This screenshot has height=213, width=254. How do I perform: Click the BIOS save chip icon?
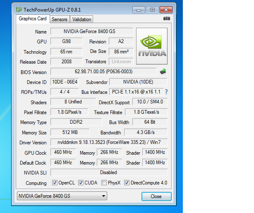coord(163,72)
